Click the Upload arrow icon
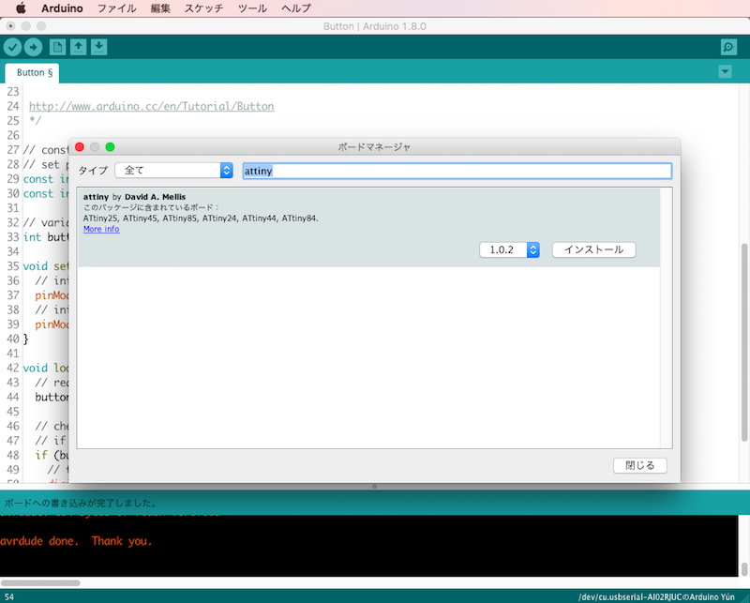This screenshot has width=750, height=603. pyautogui.click(x=33, y=47)
